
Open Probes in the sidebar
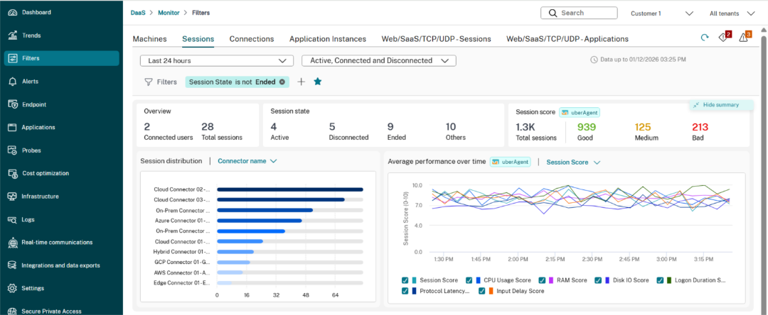click(32, 150)
